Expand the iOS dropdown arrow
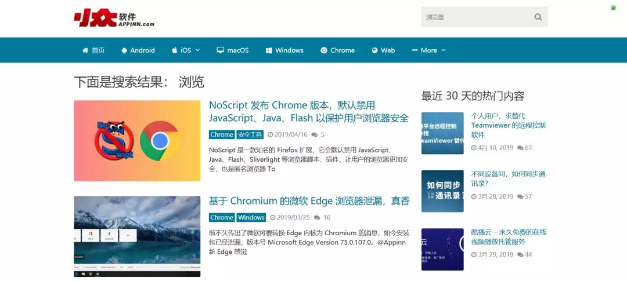 [x=197, y=50]
